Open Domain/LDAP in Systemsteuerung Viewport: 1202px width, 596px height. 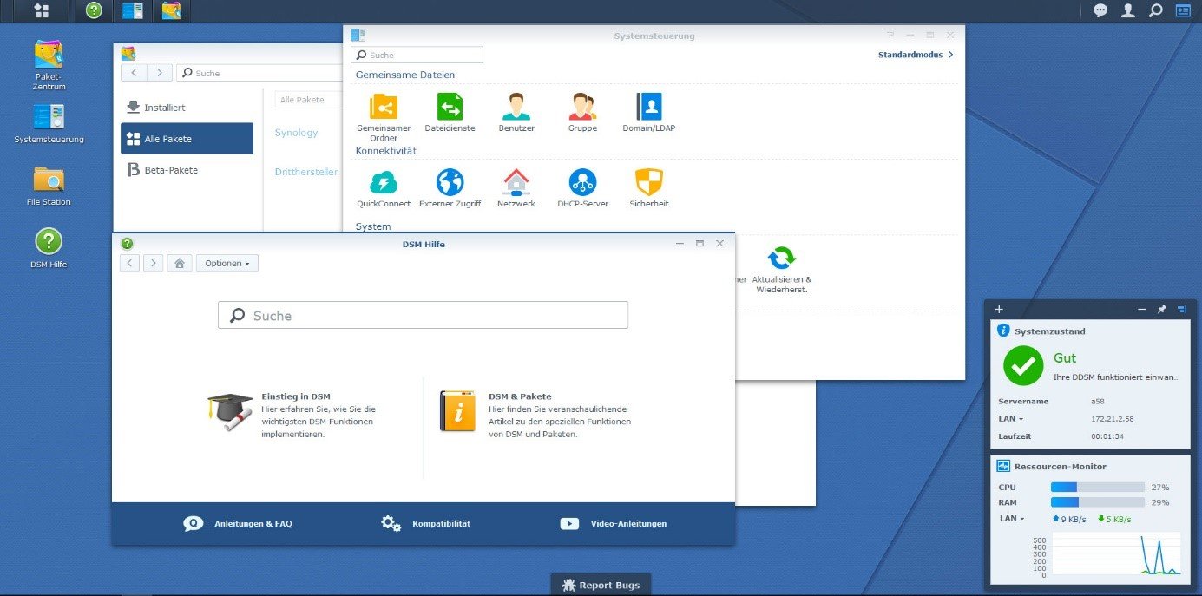[649, 113]
